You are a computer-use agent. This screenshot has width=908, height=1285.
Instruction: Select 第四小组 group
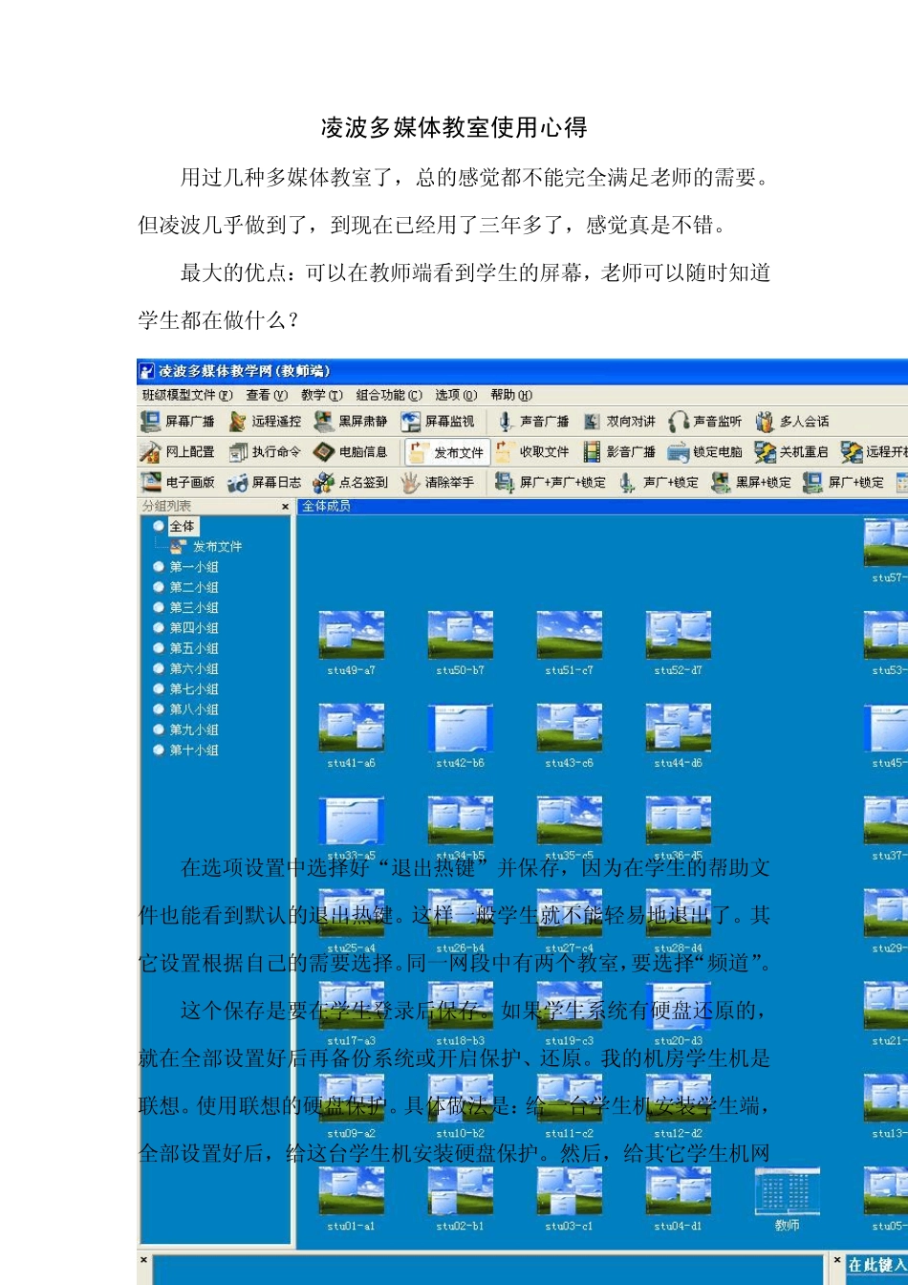point(194,628)
